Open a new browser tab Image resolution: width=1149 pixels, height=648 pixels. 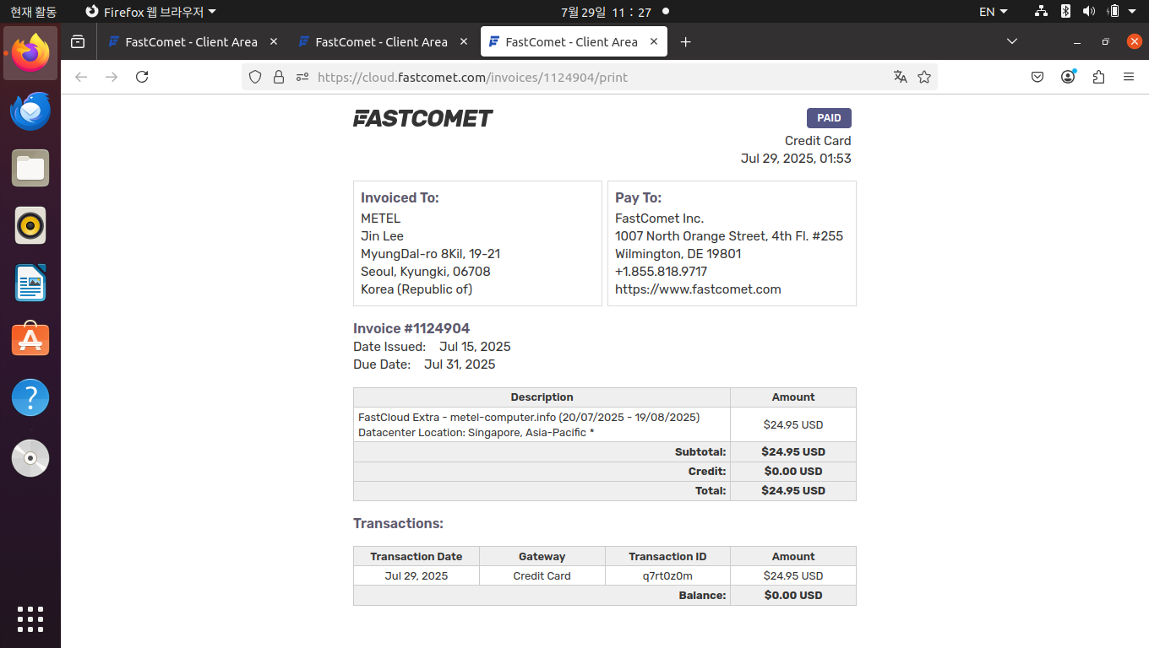(685, 41)
